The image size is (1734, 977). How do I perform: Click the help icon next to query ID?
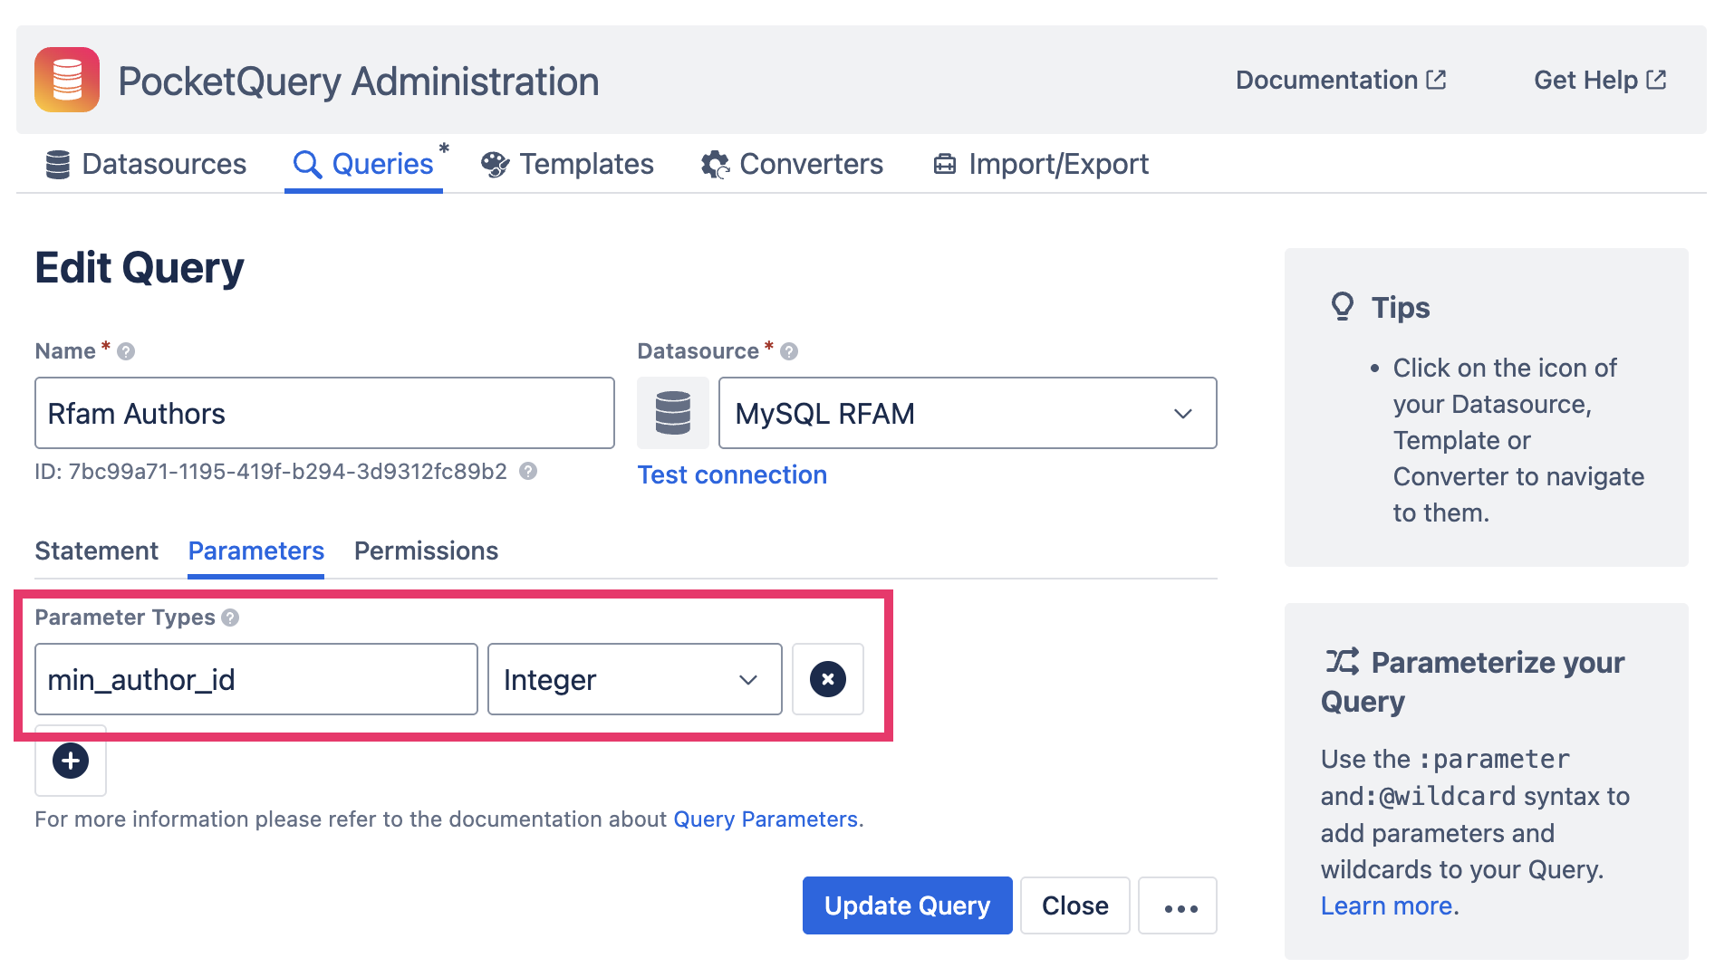tap(528, 471)
